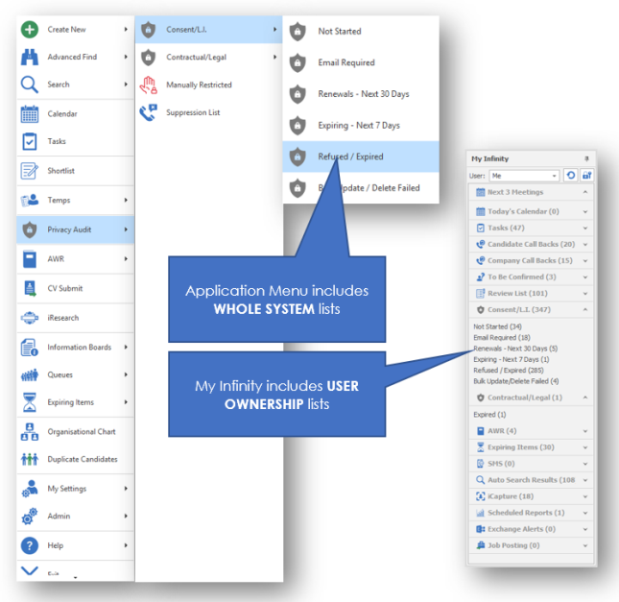Screen dimensions: 619x602
Task: Open Advanced Find binoculars icon
Action: pyautogui.click(x=29, y=58)
